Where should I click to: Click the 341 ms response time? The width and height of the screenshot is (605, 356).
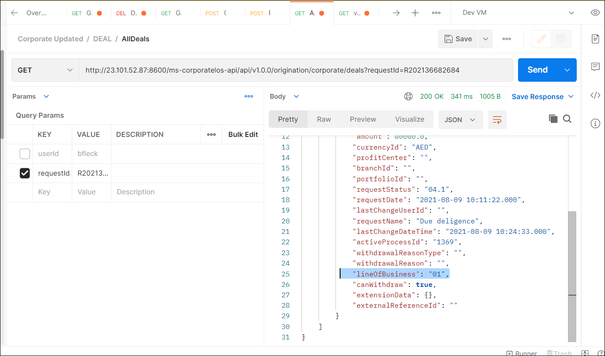tap(461, 96)
